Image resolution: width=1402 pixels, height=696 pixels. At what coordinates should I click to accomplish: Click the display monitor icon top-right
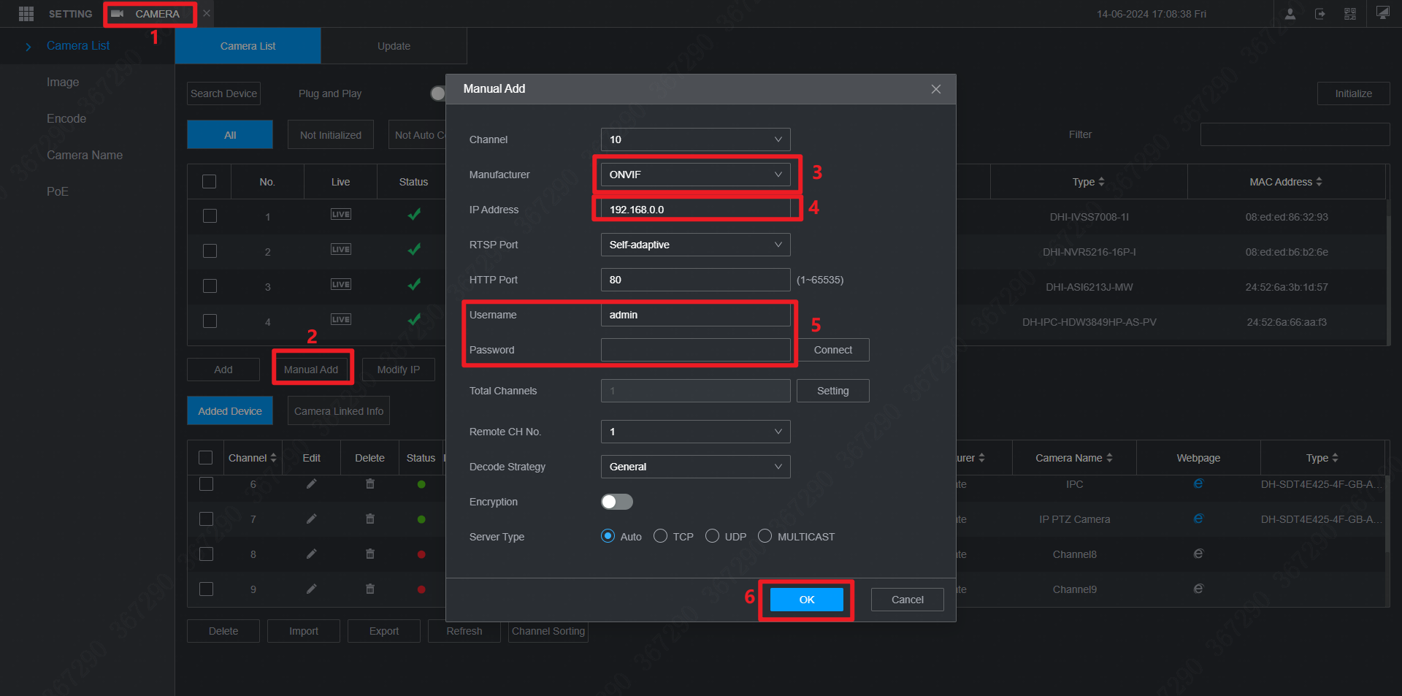pyautogui.click(x=1382, y=12)
